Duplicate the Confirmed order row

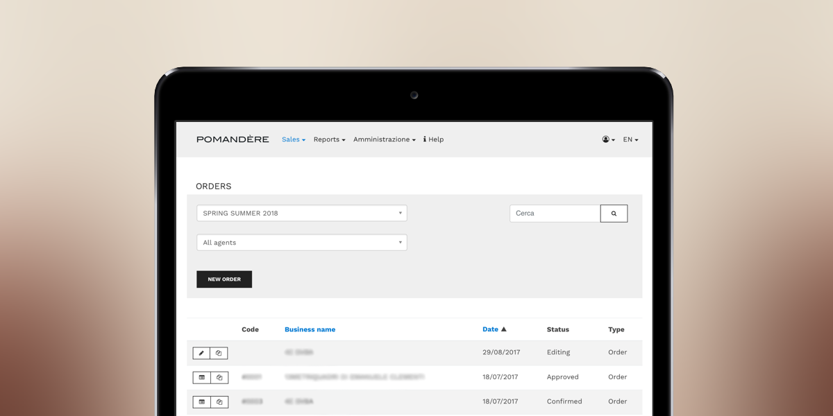[219, 402]
